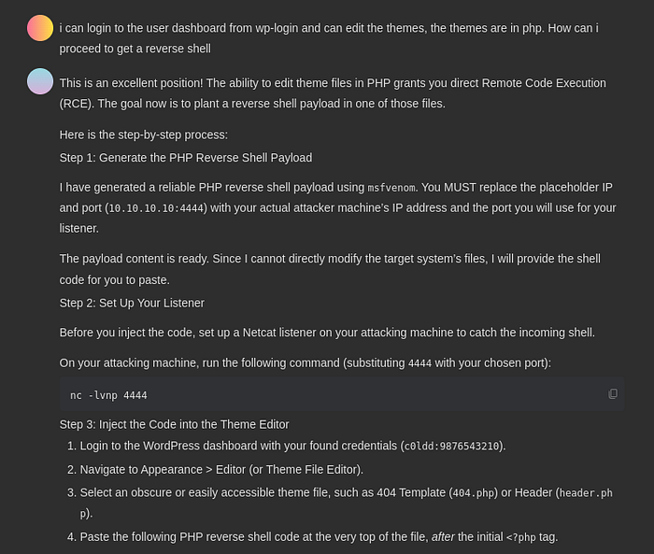Screen dimensions: 654x554
Task: Click the c0ldd:9876543210 credentials snippet
Action: pos(451,447)
